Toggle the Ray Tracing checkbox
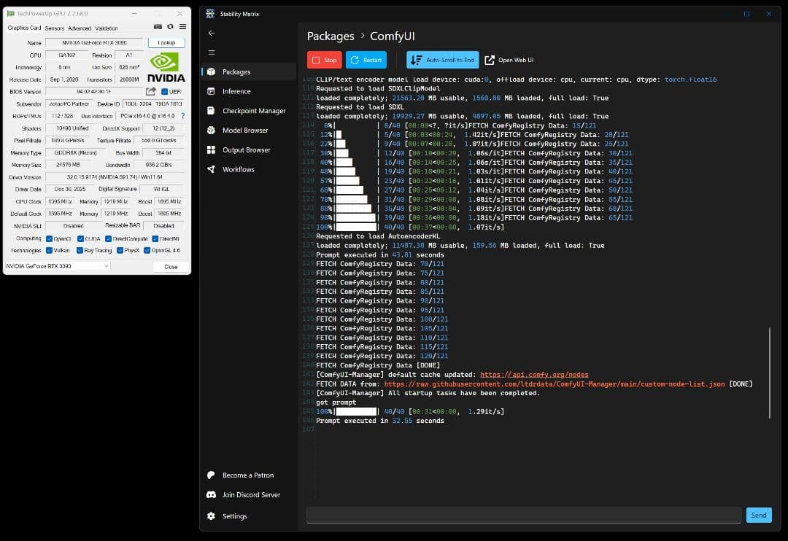 (79, 250)
